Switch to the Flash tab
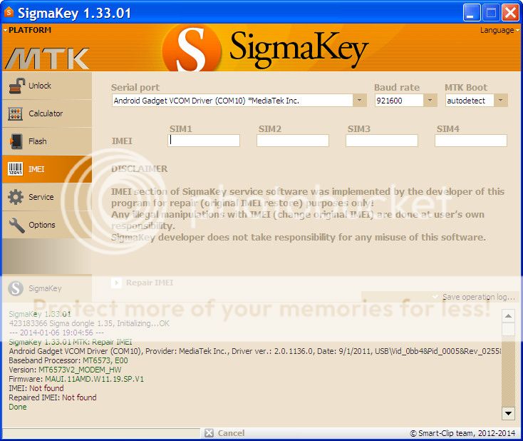 [47, 141]
